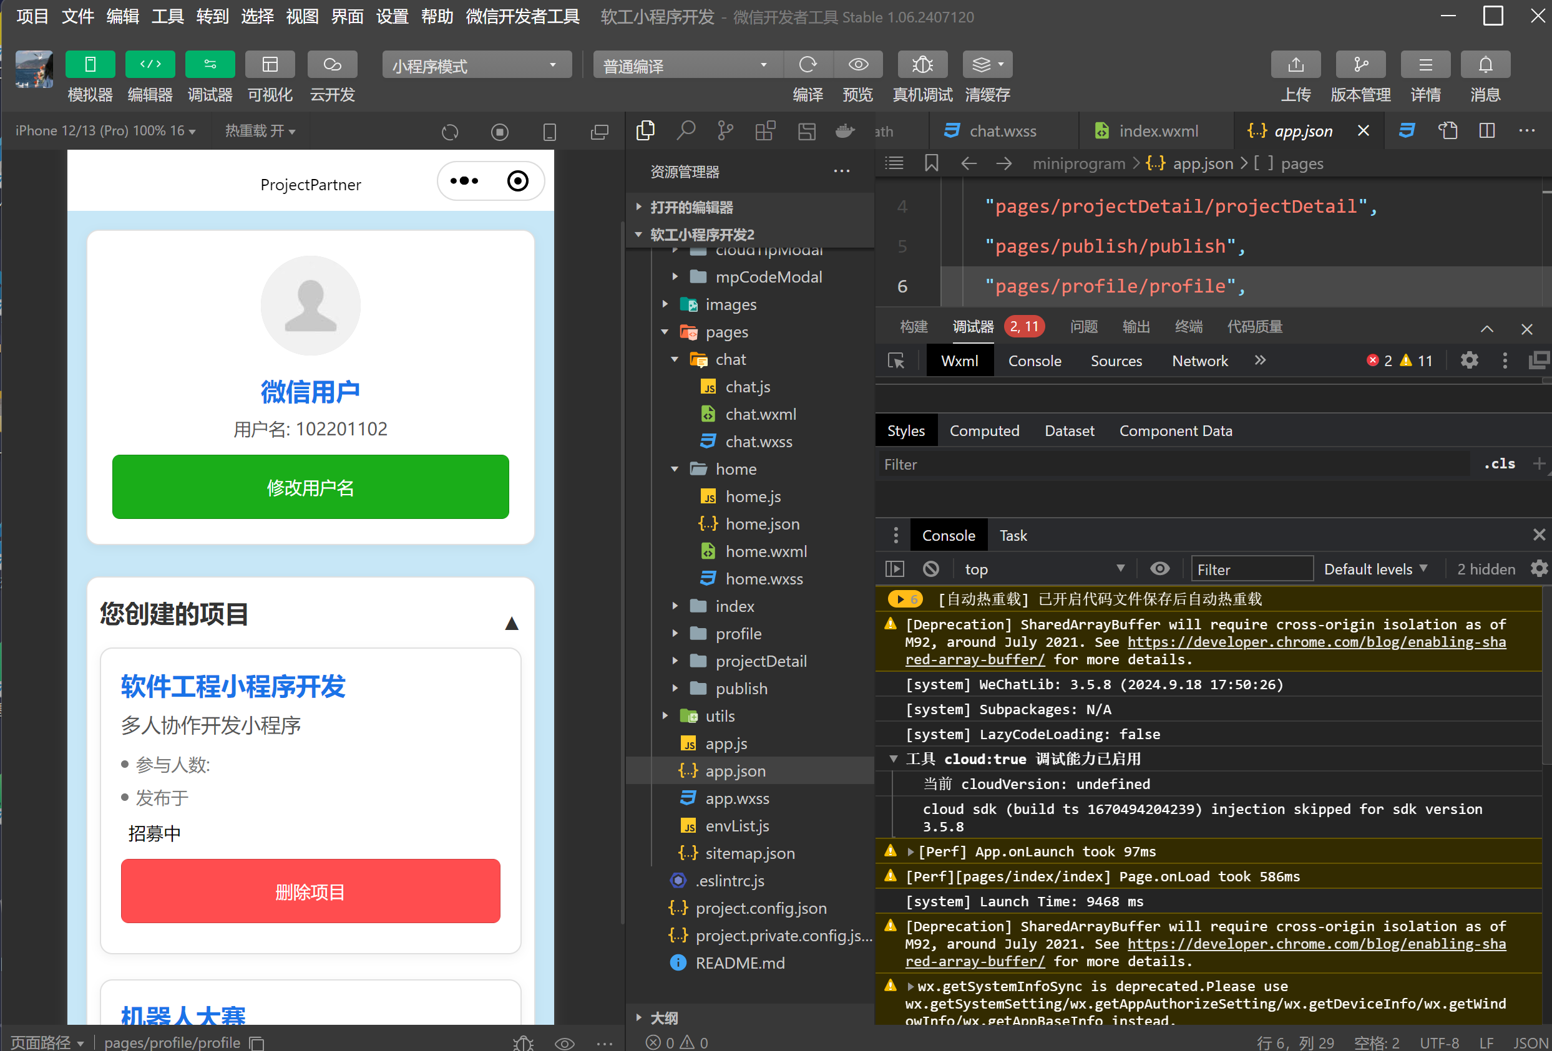Switch to the Network tab
1552x1051 pixels.
(1199, 361)
